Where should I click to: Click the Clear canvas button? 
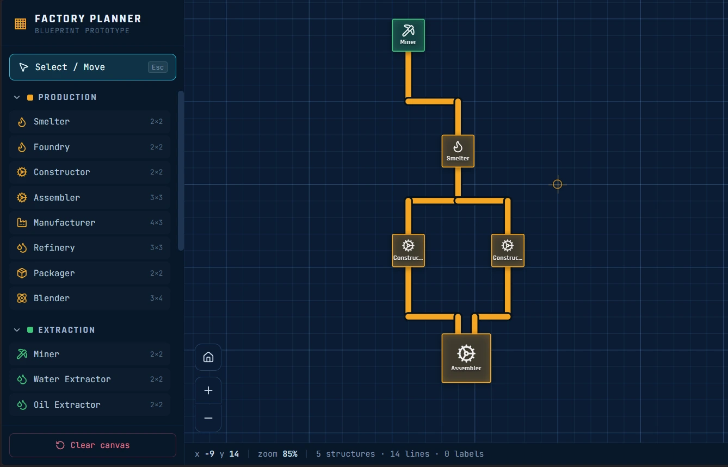tap(92, 445)
